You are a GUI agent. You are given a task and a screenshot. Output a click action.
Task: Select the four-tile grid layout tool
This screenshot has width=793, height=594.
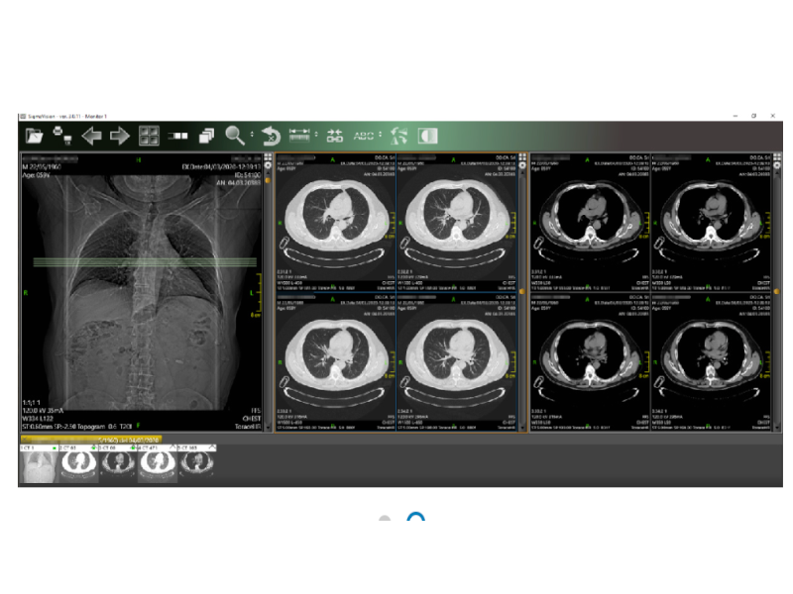click(150, 136)
